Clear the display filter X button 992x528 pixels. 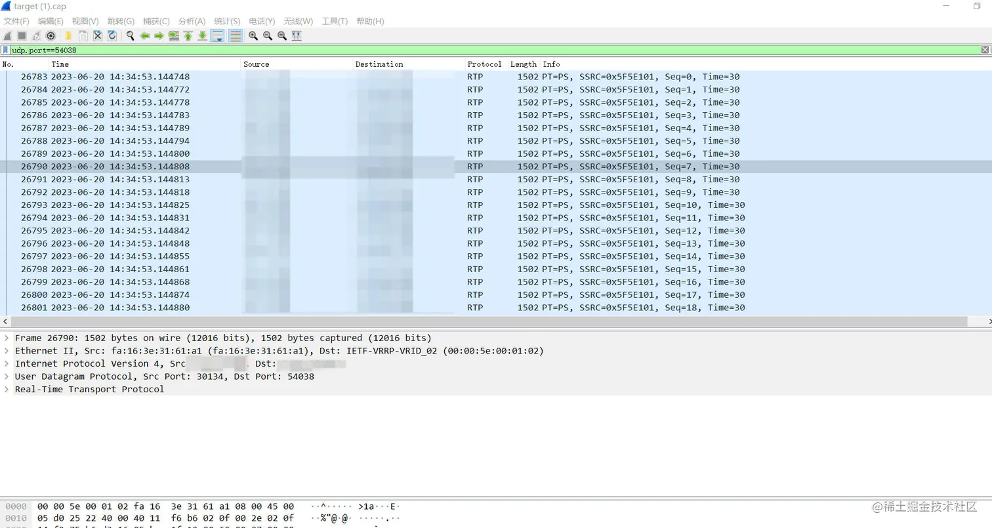click(985, 51)
